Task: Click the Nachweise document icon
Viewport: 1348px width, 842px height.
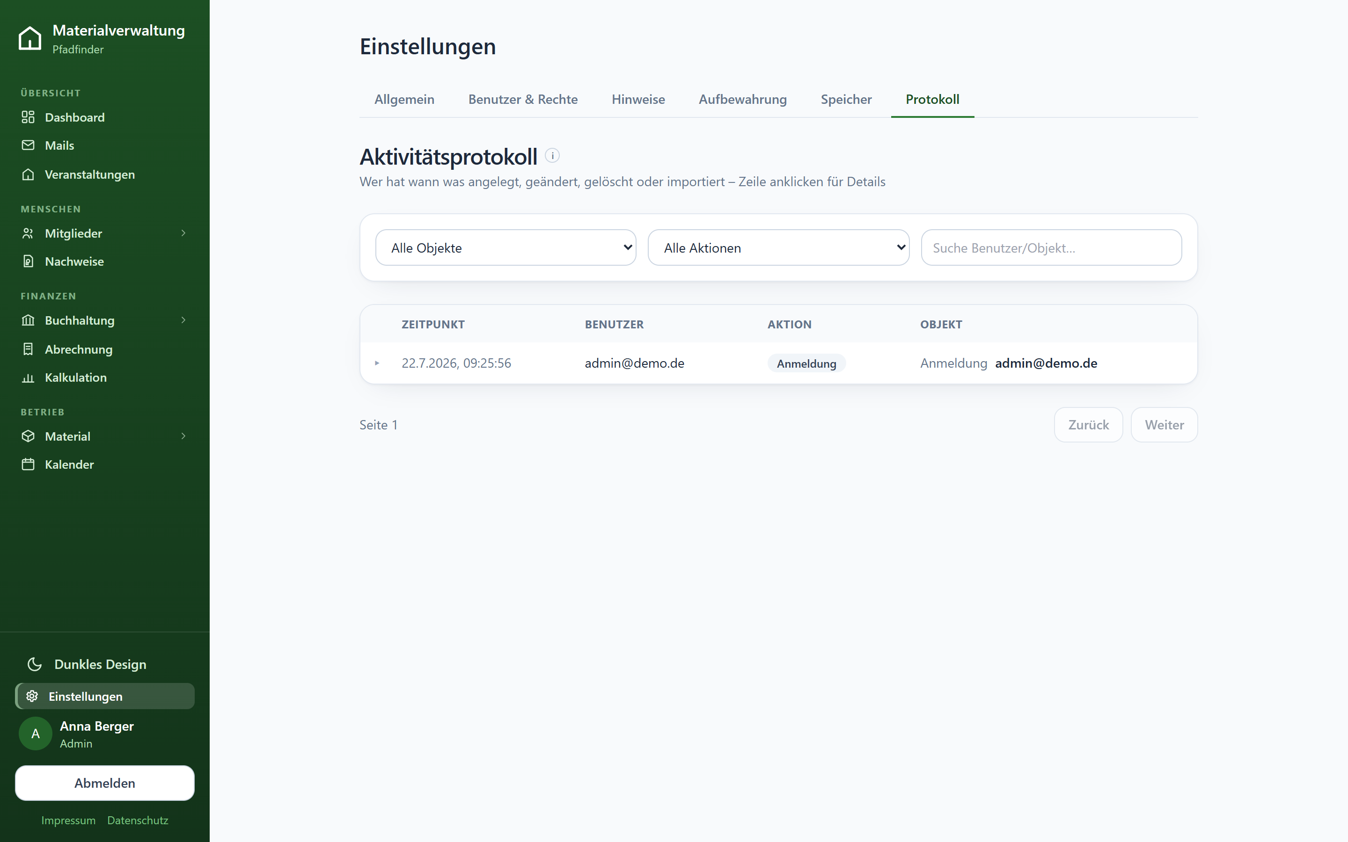Action: (28, 261)
